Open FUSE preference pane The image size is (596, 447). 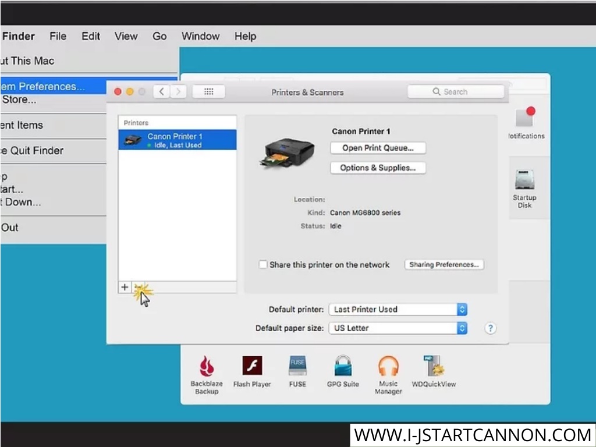point(297,371)
